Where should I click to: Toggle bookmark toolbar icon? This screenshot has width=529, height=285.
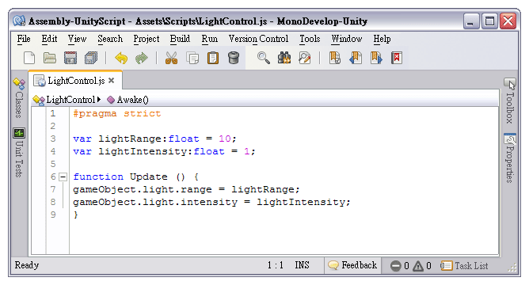point(335,58)
